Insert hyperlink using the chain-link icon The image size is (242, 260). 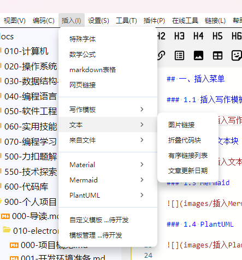(x=161, y=56)
